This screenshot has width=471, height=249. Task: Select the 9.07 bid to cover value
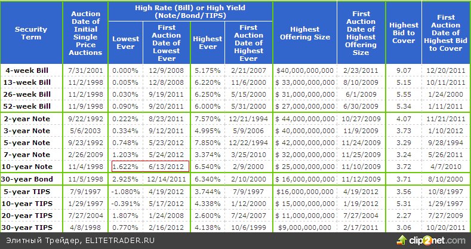click(x=404, y=70)
